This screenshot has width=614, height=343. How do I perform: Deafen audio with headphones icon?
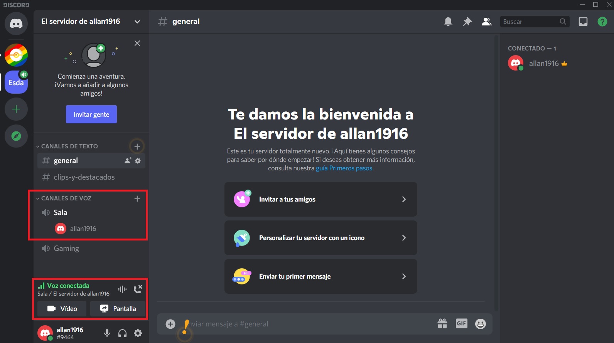point(123,333)
